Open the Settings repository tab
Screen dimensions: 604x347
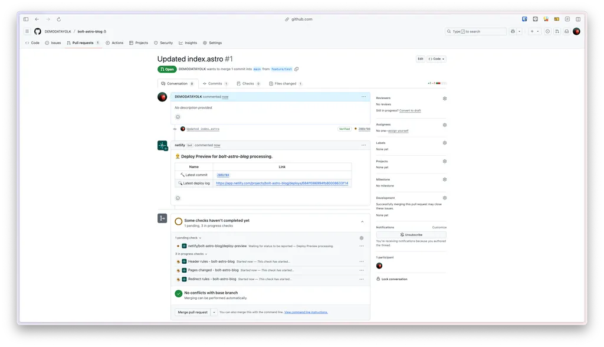(212, 43)
